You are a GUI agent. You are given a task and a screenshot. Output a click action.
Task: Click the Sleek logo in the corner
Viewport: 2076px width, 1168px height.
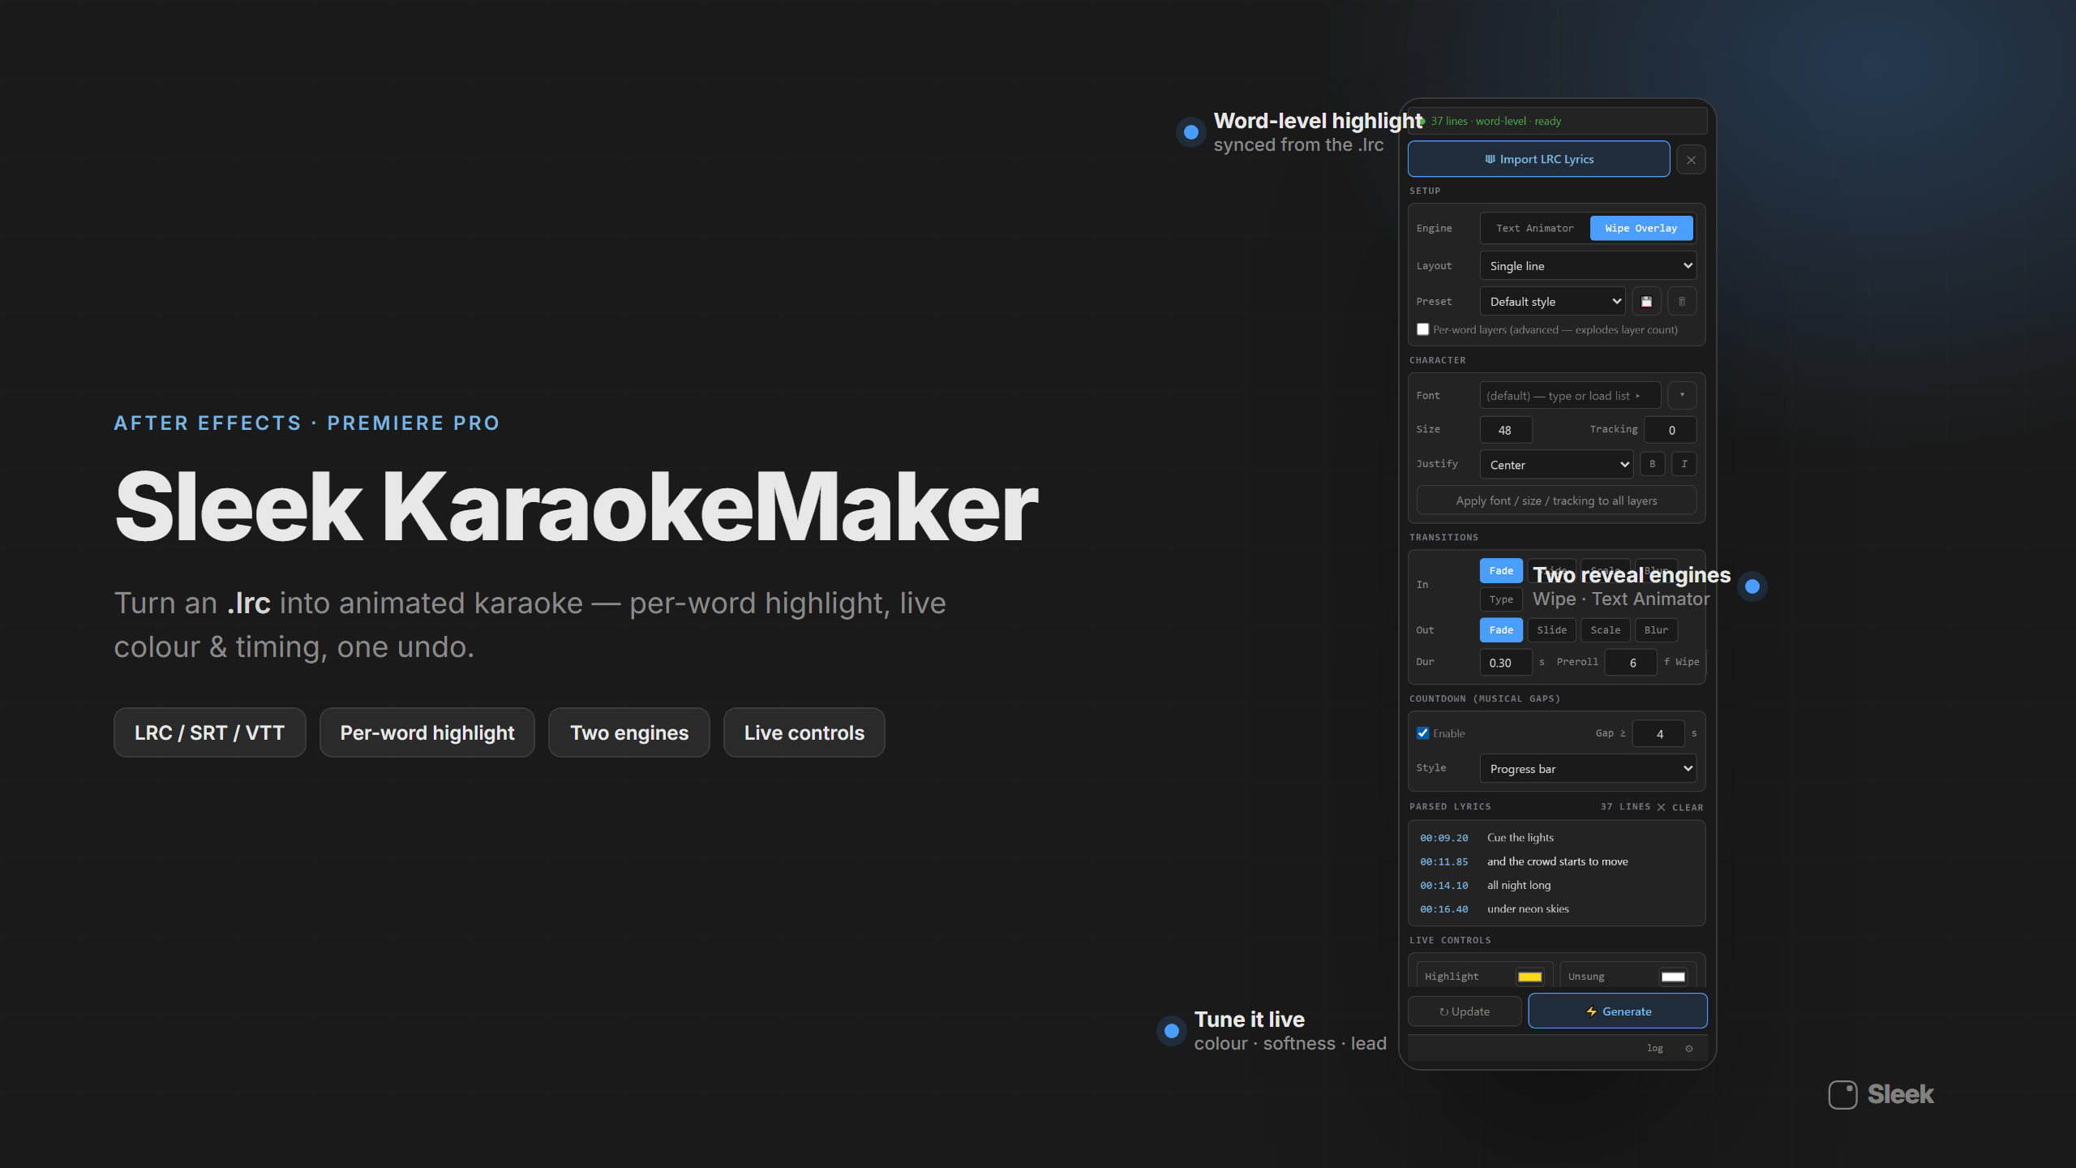(x=1881, y=1094)
